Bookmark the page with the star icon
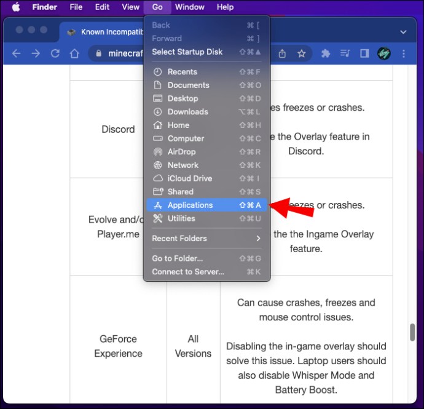 (302, 54)
